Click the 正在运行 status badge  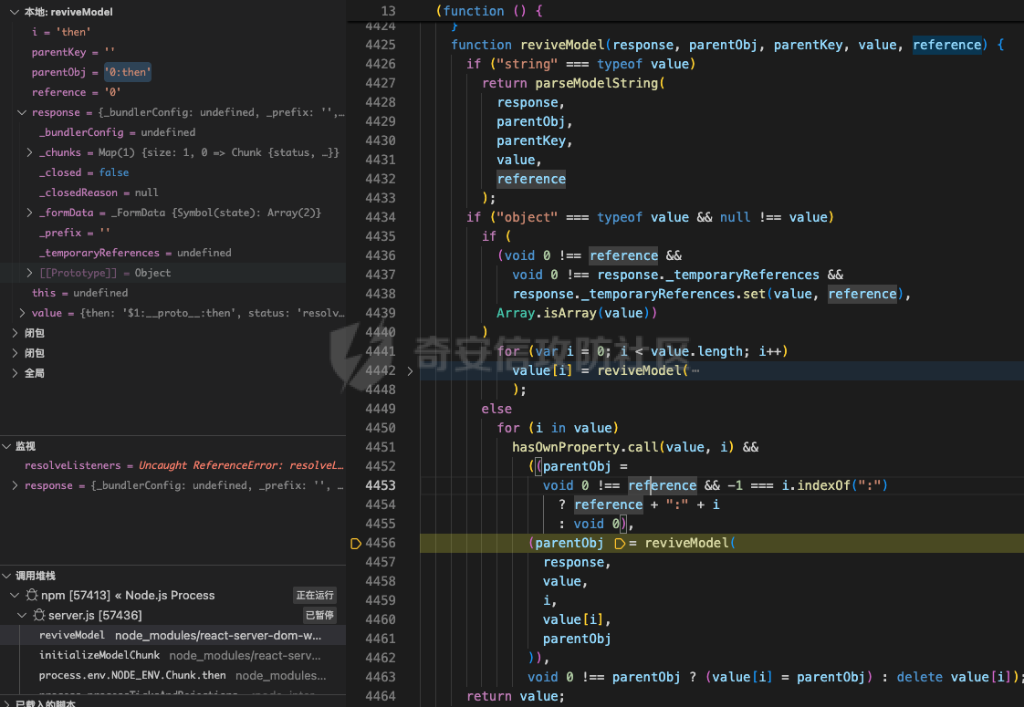pos(315,596)
